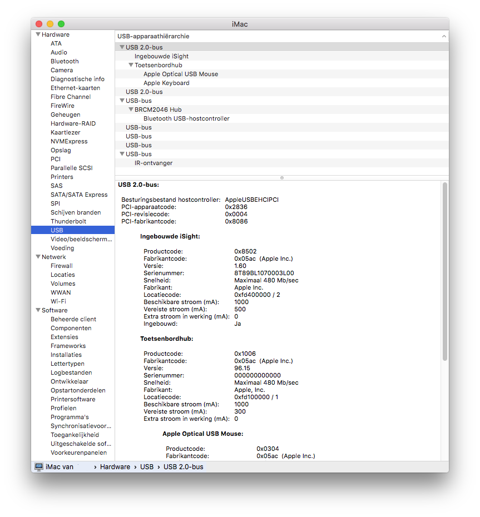Click USB 2.0-bus in the path bar
The image size is (480, 517).
(184, 467)
